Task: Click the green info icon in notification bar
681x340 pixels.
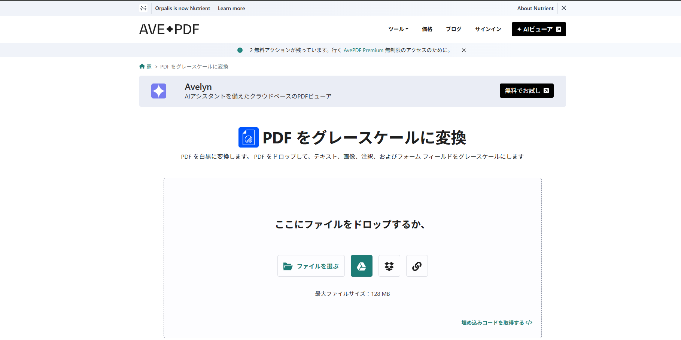Action: (240, 50)
